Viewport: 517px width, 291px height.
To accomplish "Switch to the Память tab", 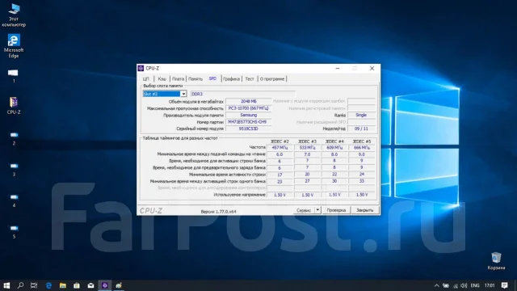I will 195,79.
